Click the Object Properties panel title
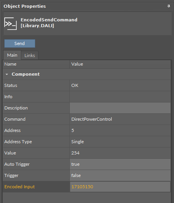The height and width of the screenshot is (203, 174). pyautogui.click(x=24, y=6)
